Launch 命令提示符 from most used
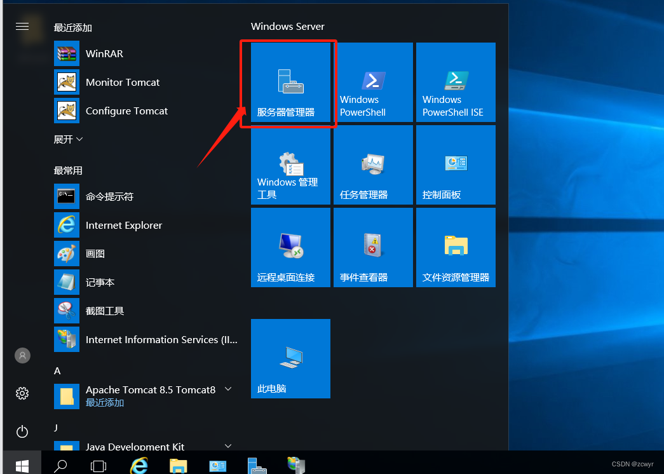Screen dimensions: 664x474 pos(146,196)
